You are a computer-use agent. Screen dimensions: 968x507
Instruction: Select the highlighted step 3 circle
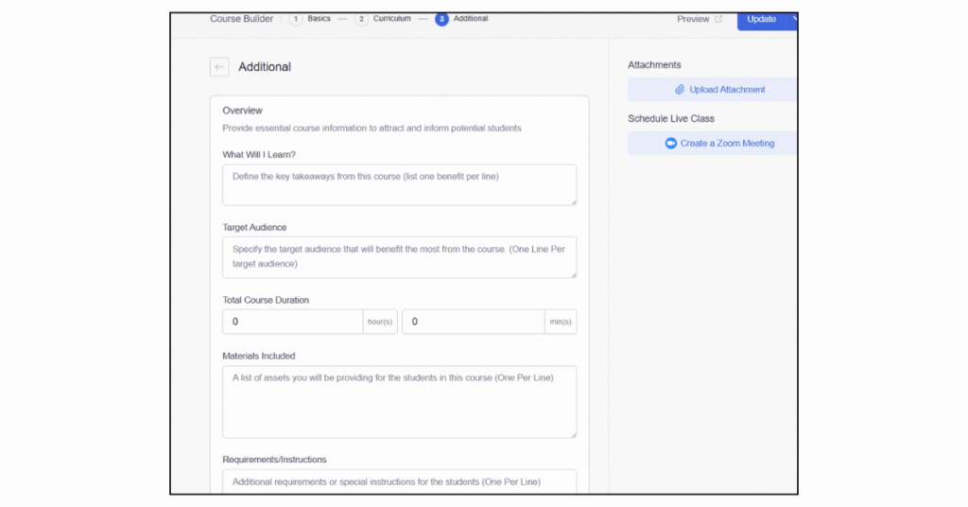[x=441, y=19]
